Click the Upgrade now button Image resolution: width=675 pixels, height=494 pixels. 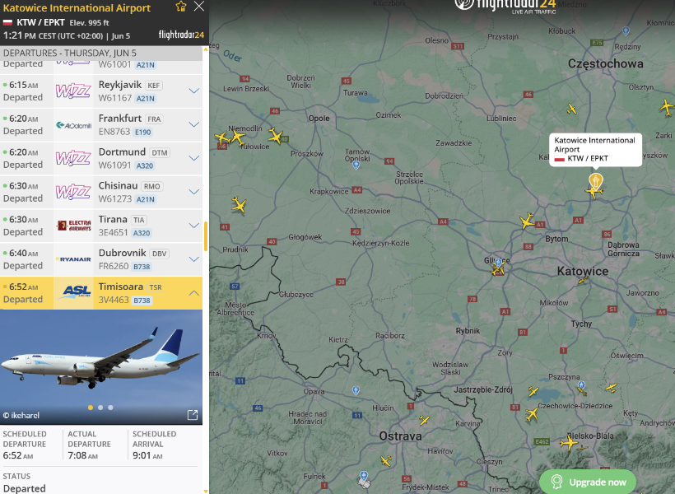[588, 482]
